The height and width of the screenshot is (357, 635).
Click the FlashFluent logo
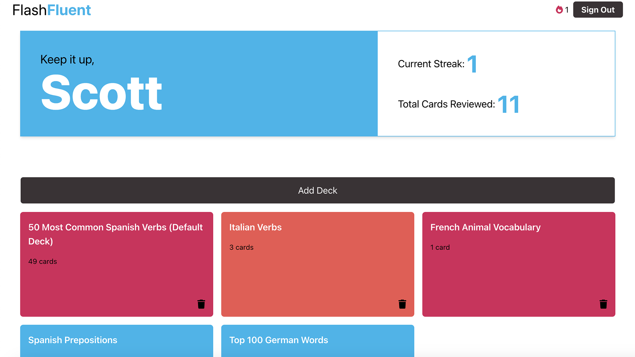pos(51,10)
